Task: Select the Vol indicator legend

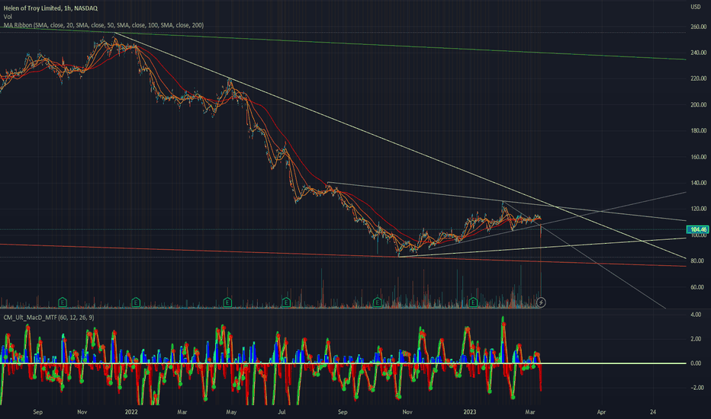Action: point(8,17)
